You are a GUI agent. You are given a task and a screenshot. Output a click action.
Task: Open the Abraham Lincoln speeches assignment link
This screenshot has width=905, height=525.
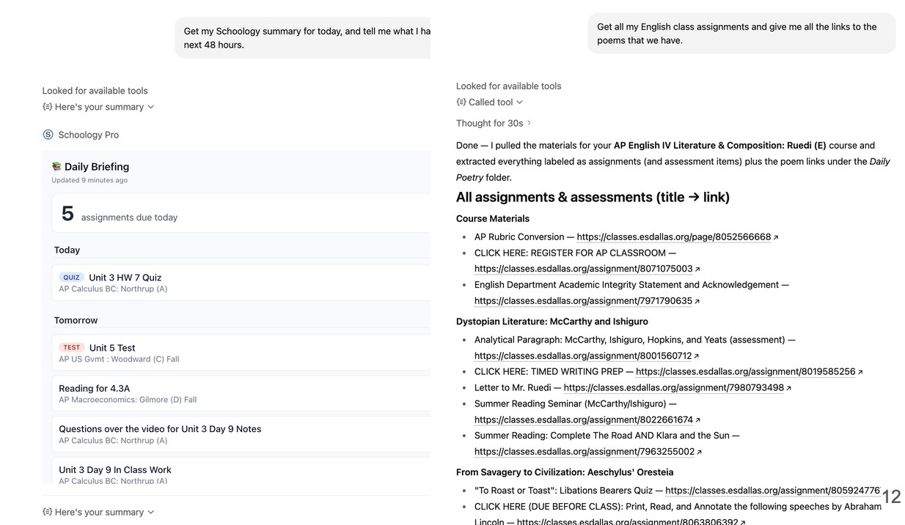click(627, 522)
